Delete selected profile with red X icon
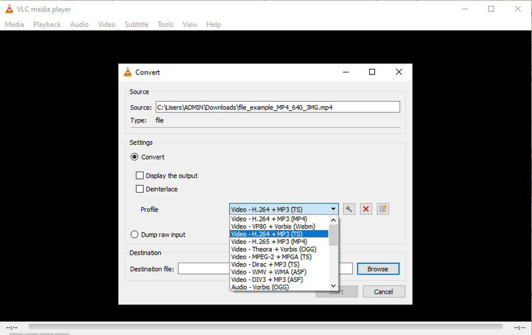 pyautogui.click(x=366, y=209)
